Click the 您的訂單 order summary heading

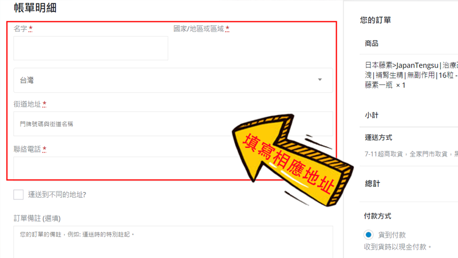(x=376, y=20)
